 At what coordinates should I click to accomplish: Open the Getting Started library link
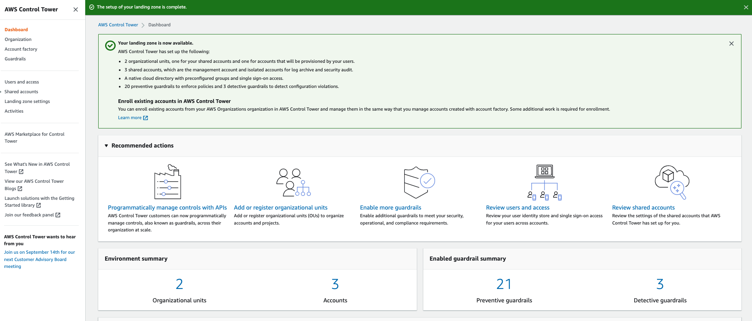coord(39,202)
